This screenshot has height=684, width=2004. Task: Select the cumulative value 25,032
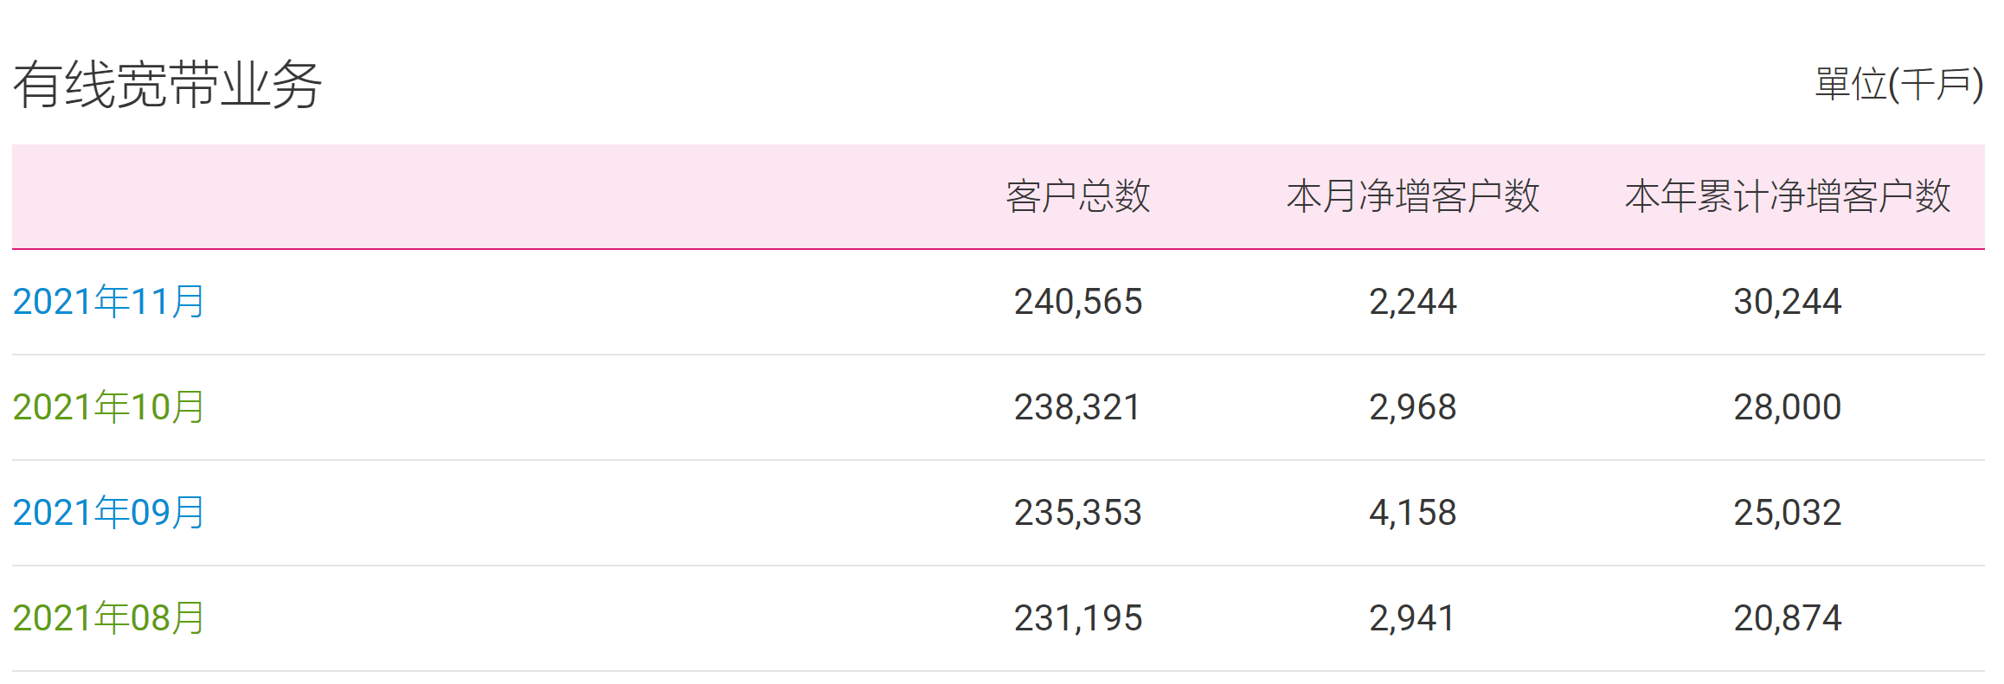(x=1788, y=513)
